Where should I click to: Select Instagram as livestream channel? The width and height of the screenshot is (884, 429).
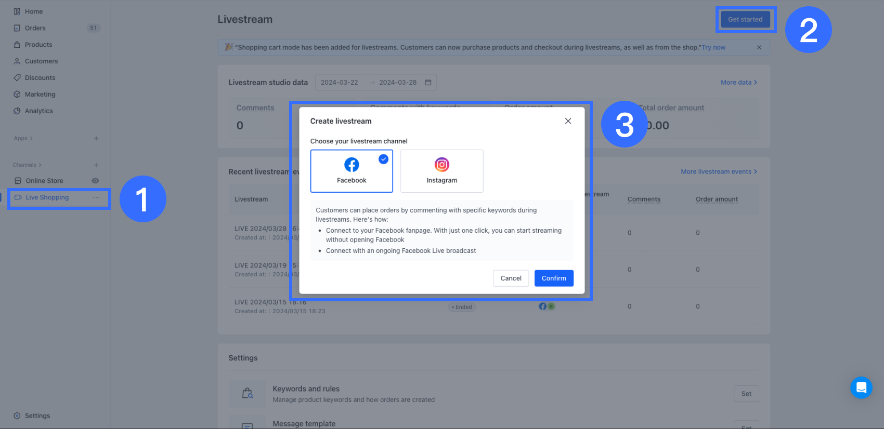pos(442,171)
